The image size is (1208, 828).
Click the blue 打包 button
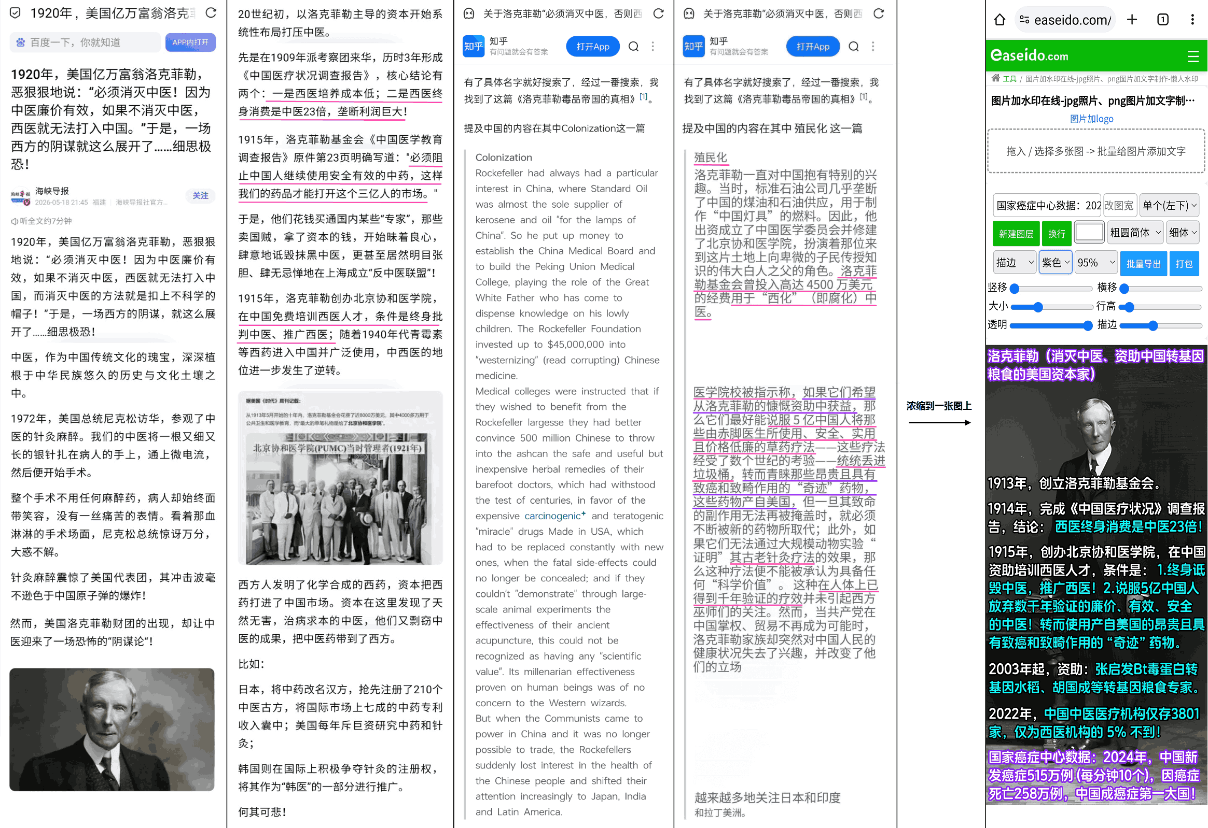click(x=1184, y=263)
